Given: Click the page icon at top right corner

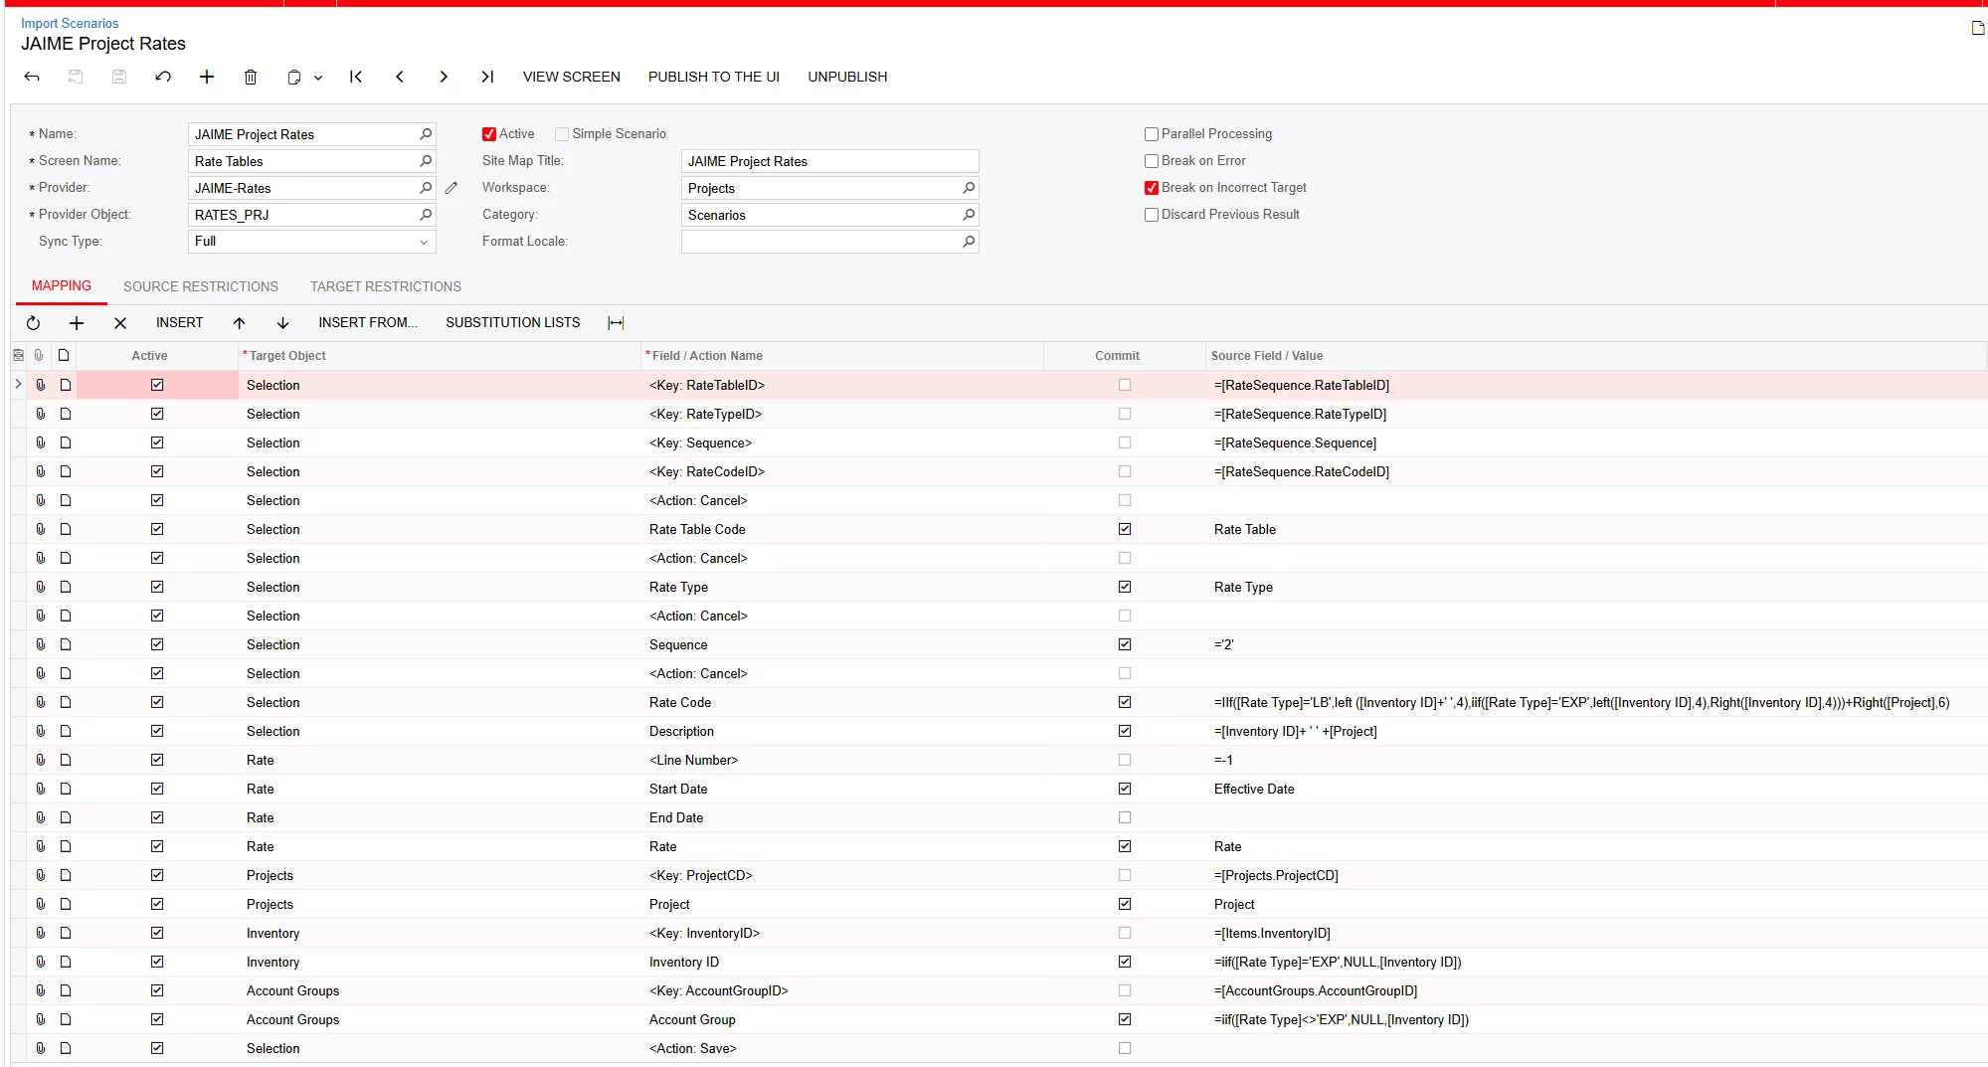Looking at the screenshot, I should (x=1978, y=28).
